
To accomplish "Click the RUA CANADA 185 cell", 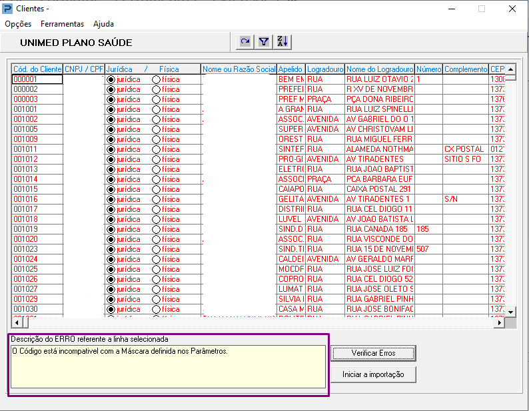I will (380, 228).
